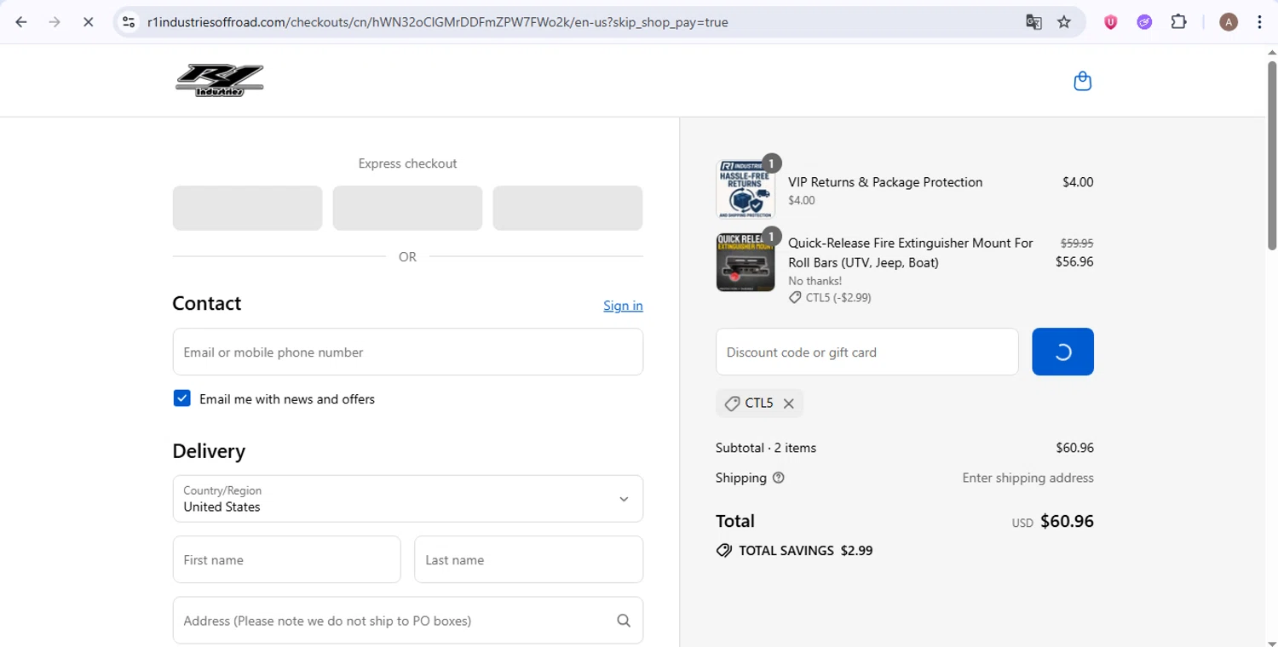Click the browser forward arrow
Image resolution: width=1278 pixels, height=647 pixels.
pyautogui.click(x=55, y=22)
